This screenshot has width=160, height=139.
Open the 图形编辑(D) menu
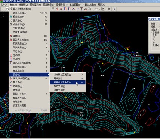coord(49,5)
